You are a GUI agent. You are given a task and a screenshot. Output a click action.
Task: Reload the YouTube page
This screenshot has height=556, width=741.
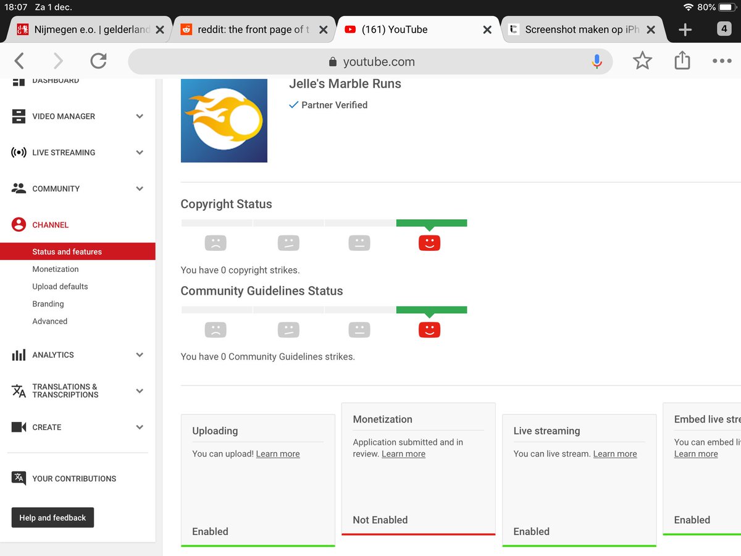[98, 61]
